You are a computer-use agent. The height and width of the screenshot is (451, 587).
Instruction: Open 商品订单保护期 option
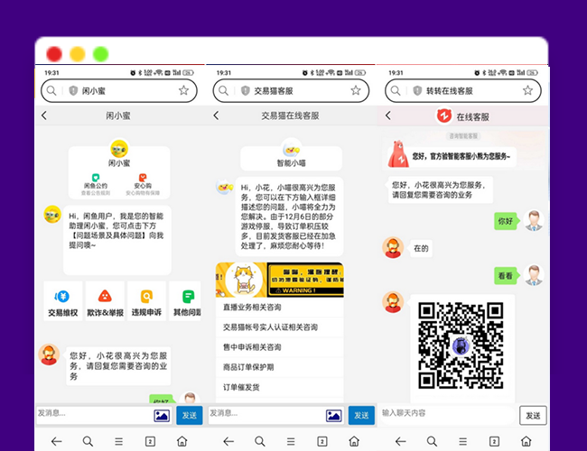(280, 367)
